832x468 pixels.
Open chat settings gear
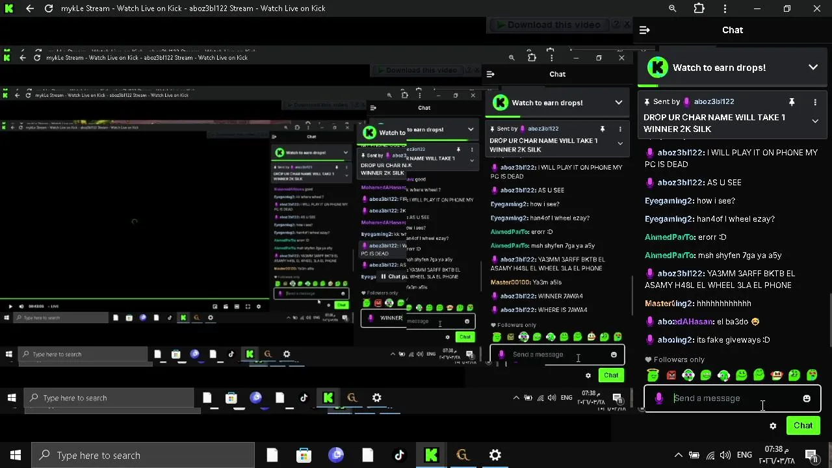(773, 426)
